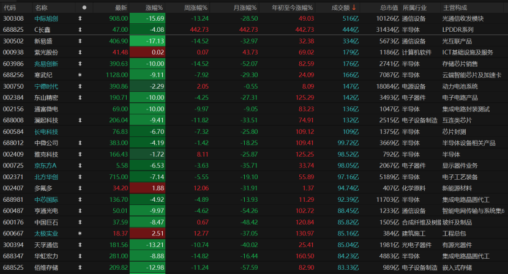
Task: Click the star marker in 太极实业 row
Action: click(80, 234)
